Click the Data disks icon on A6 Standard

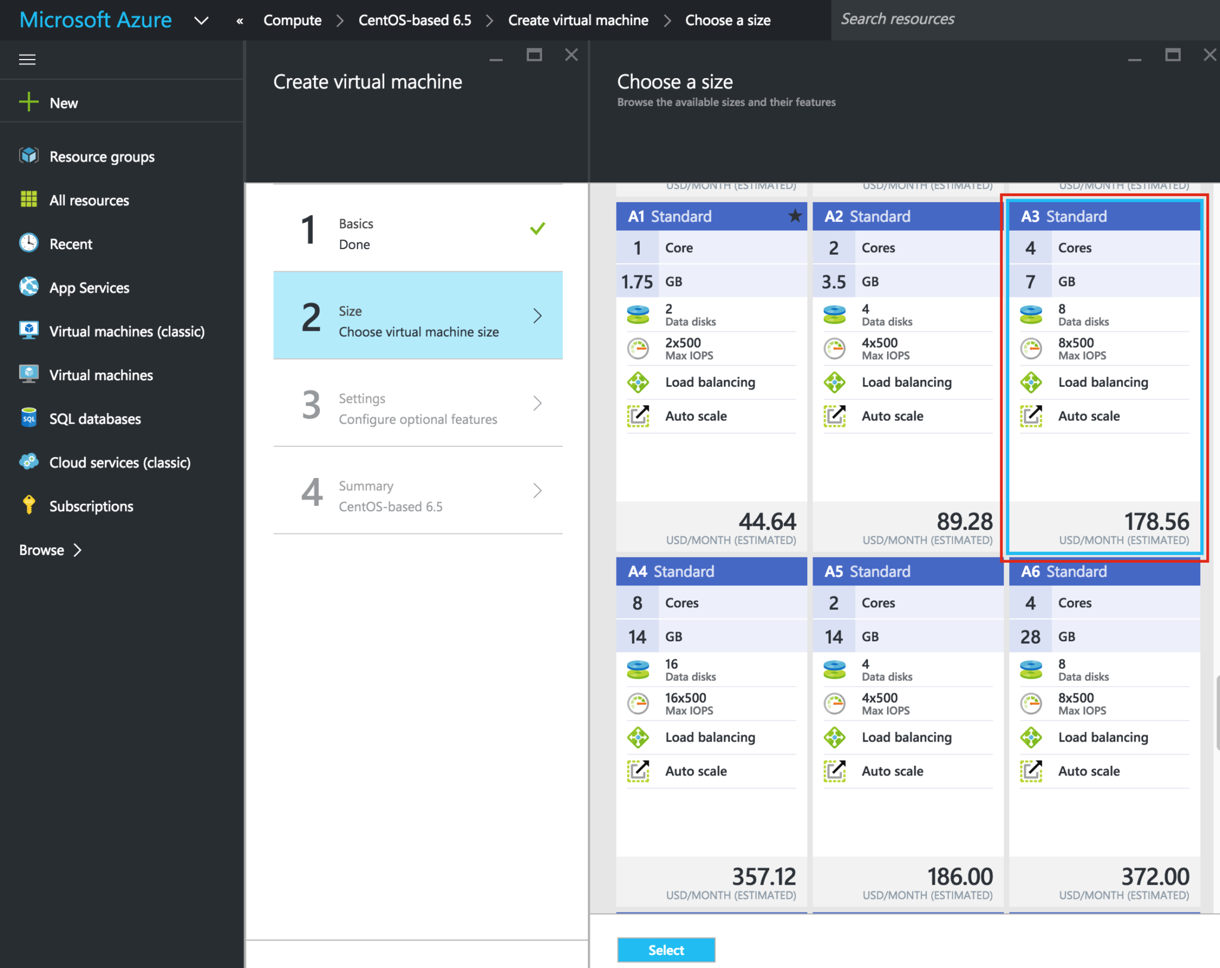tap(1031, 669)
